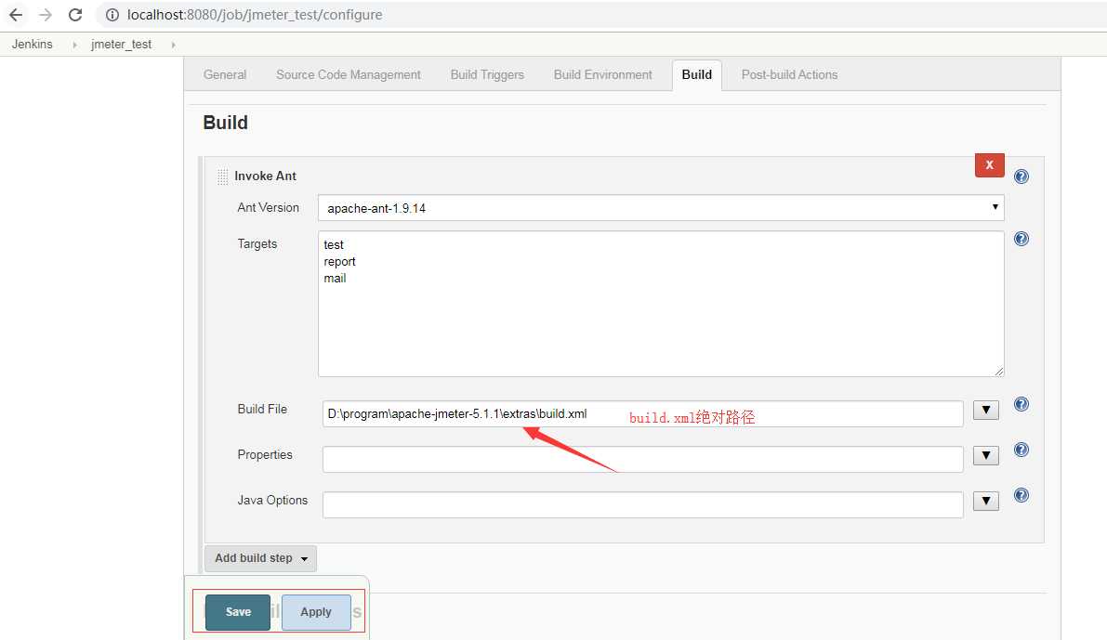The image size is (1107, 640).
Task: Apply the configuration changes
Action: 316,612
